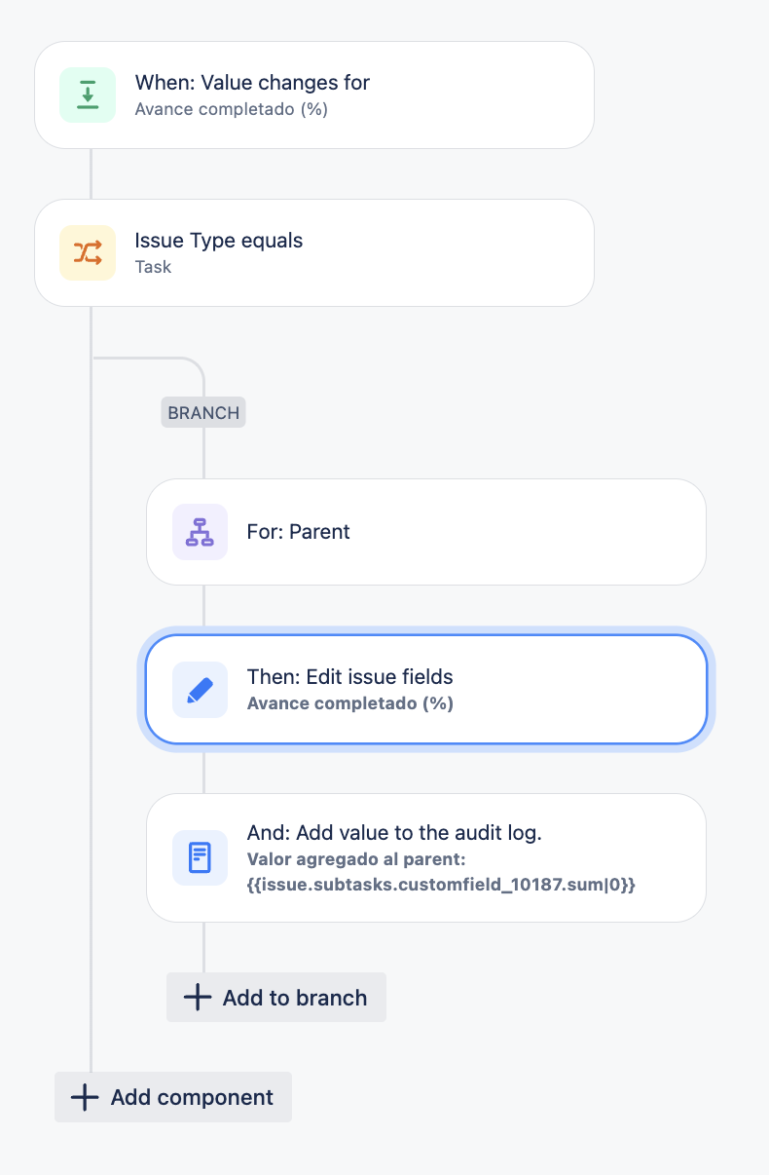The image size is (769, 1175).
Task: Click the 'Task' value under Issue Type
Action: coord(153,267)
